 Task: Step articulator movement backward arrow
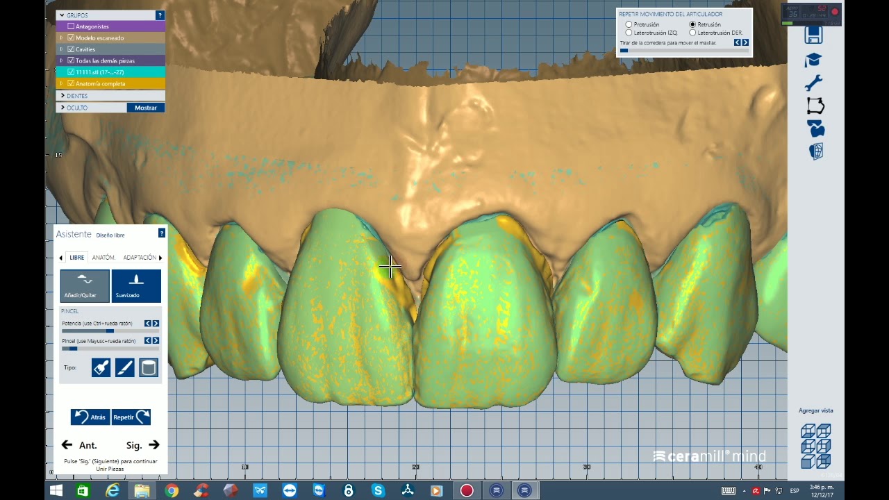(738, 42)
